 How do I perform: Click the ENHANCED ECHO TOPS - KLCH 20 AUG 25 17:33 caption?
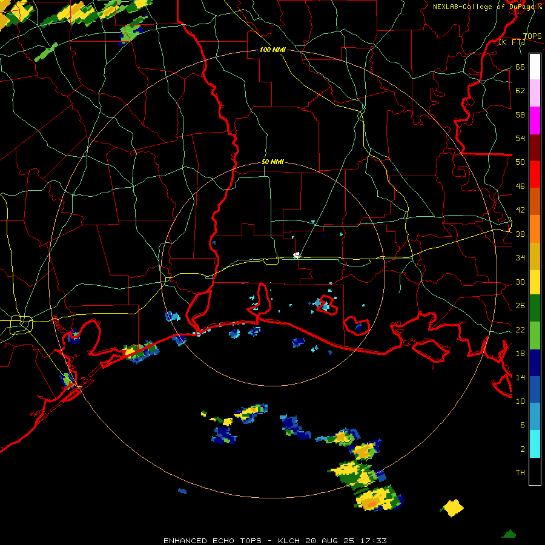click(x=275, y=541)
